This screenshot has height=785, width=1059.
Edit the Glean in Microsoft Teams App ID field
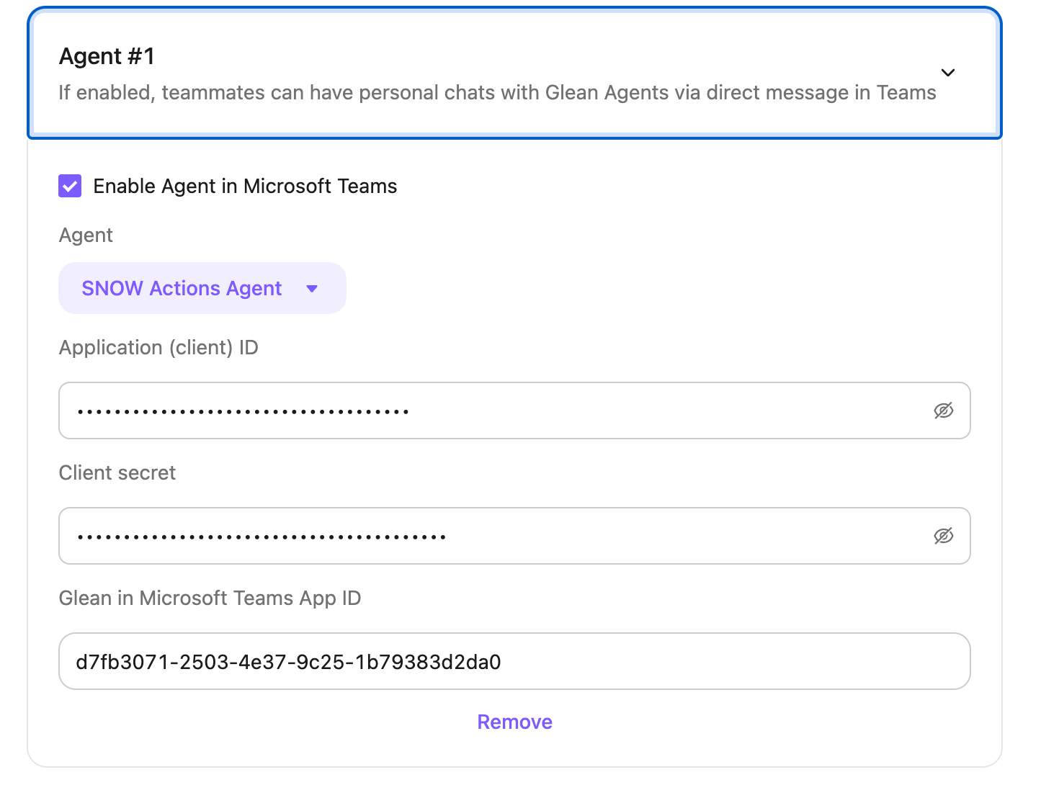pyautogui.click(x=514, y=661)
